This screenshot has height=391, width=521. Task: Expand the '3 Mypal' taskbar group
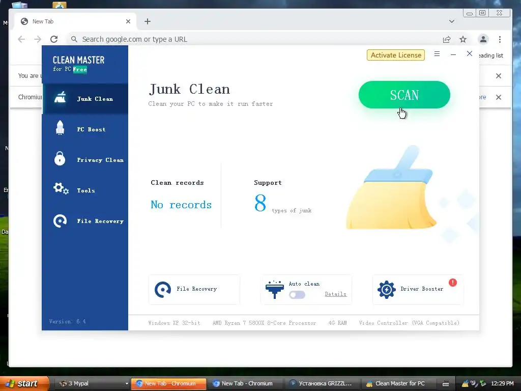[92, 383]
